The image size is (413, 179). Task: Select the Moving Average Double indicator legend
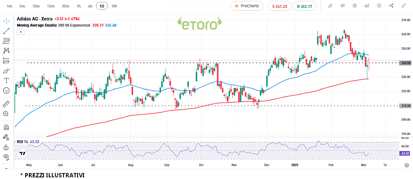[x=54, y=25]
